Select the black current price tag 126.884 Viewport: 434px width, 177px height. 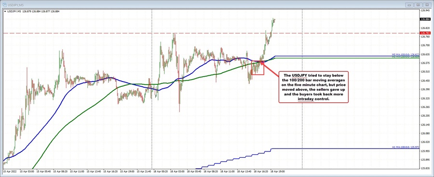coord(425,19)
